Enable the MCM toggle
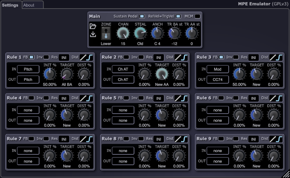Viewport: 290px width, 178px height. tap(197, 16)
